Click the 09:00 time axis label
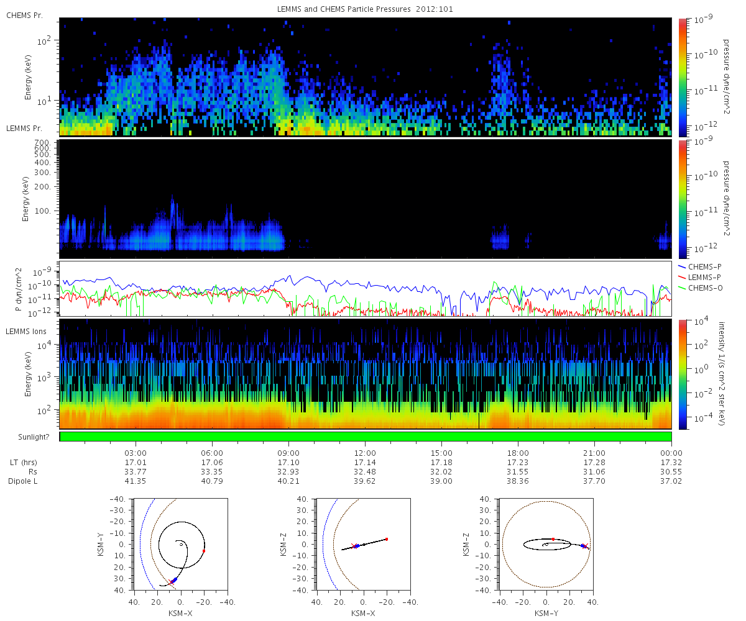Viewport: 746px width, 621px height. pyautogui.click(x=289, y=453)
